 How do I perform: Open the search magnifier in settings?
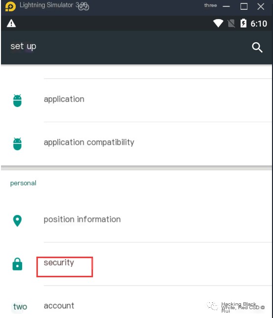click(257, 48)
